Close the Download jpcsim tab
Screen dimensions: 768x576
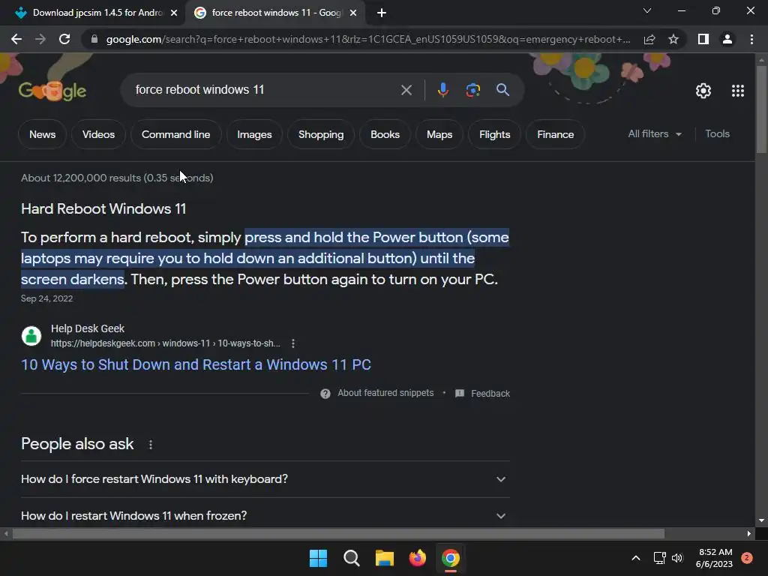[x=174, y=13]
